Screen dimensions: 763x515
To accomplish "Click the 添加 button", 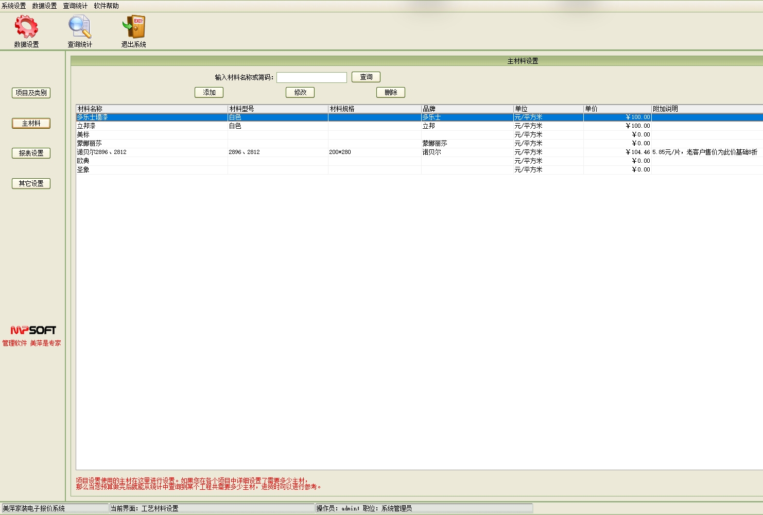I will pos(209,92).
